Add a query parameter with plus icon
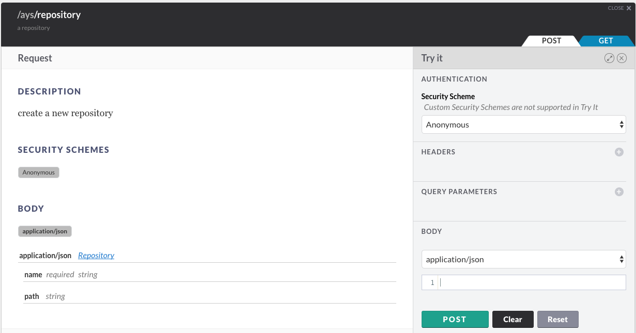Viewport: 636px width, 333px height. point(619,192)
